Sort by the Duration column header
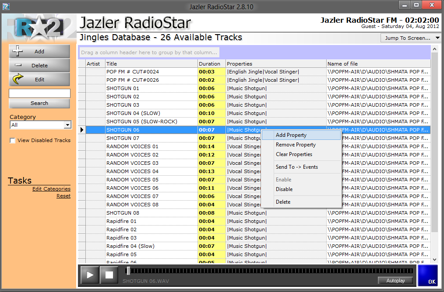 211,63
